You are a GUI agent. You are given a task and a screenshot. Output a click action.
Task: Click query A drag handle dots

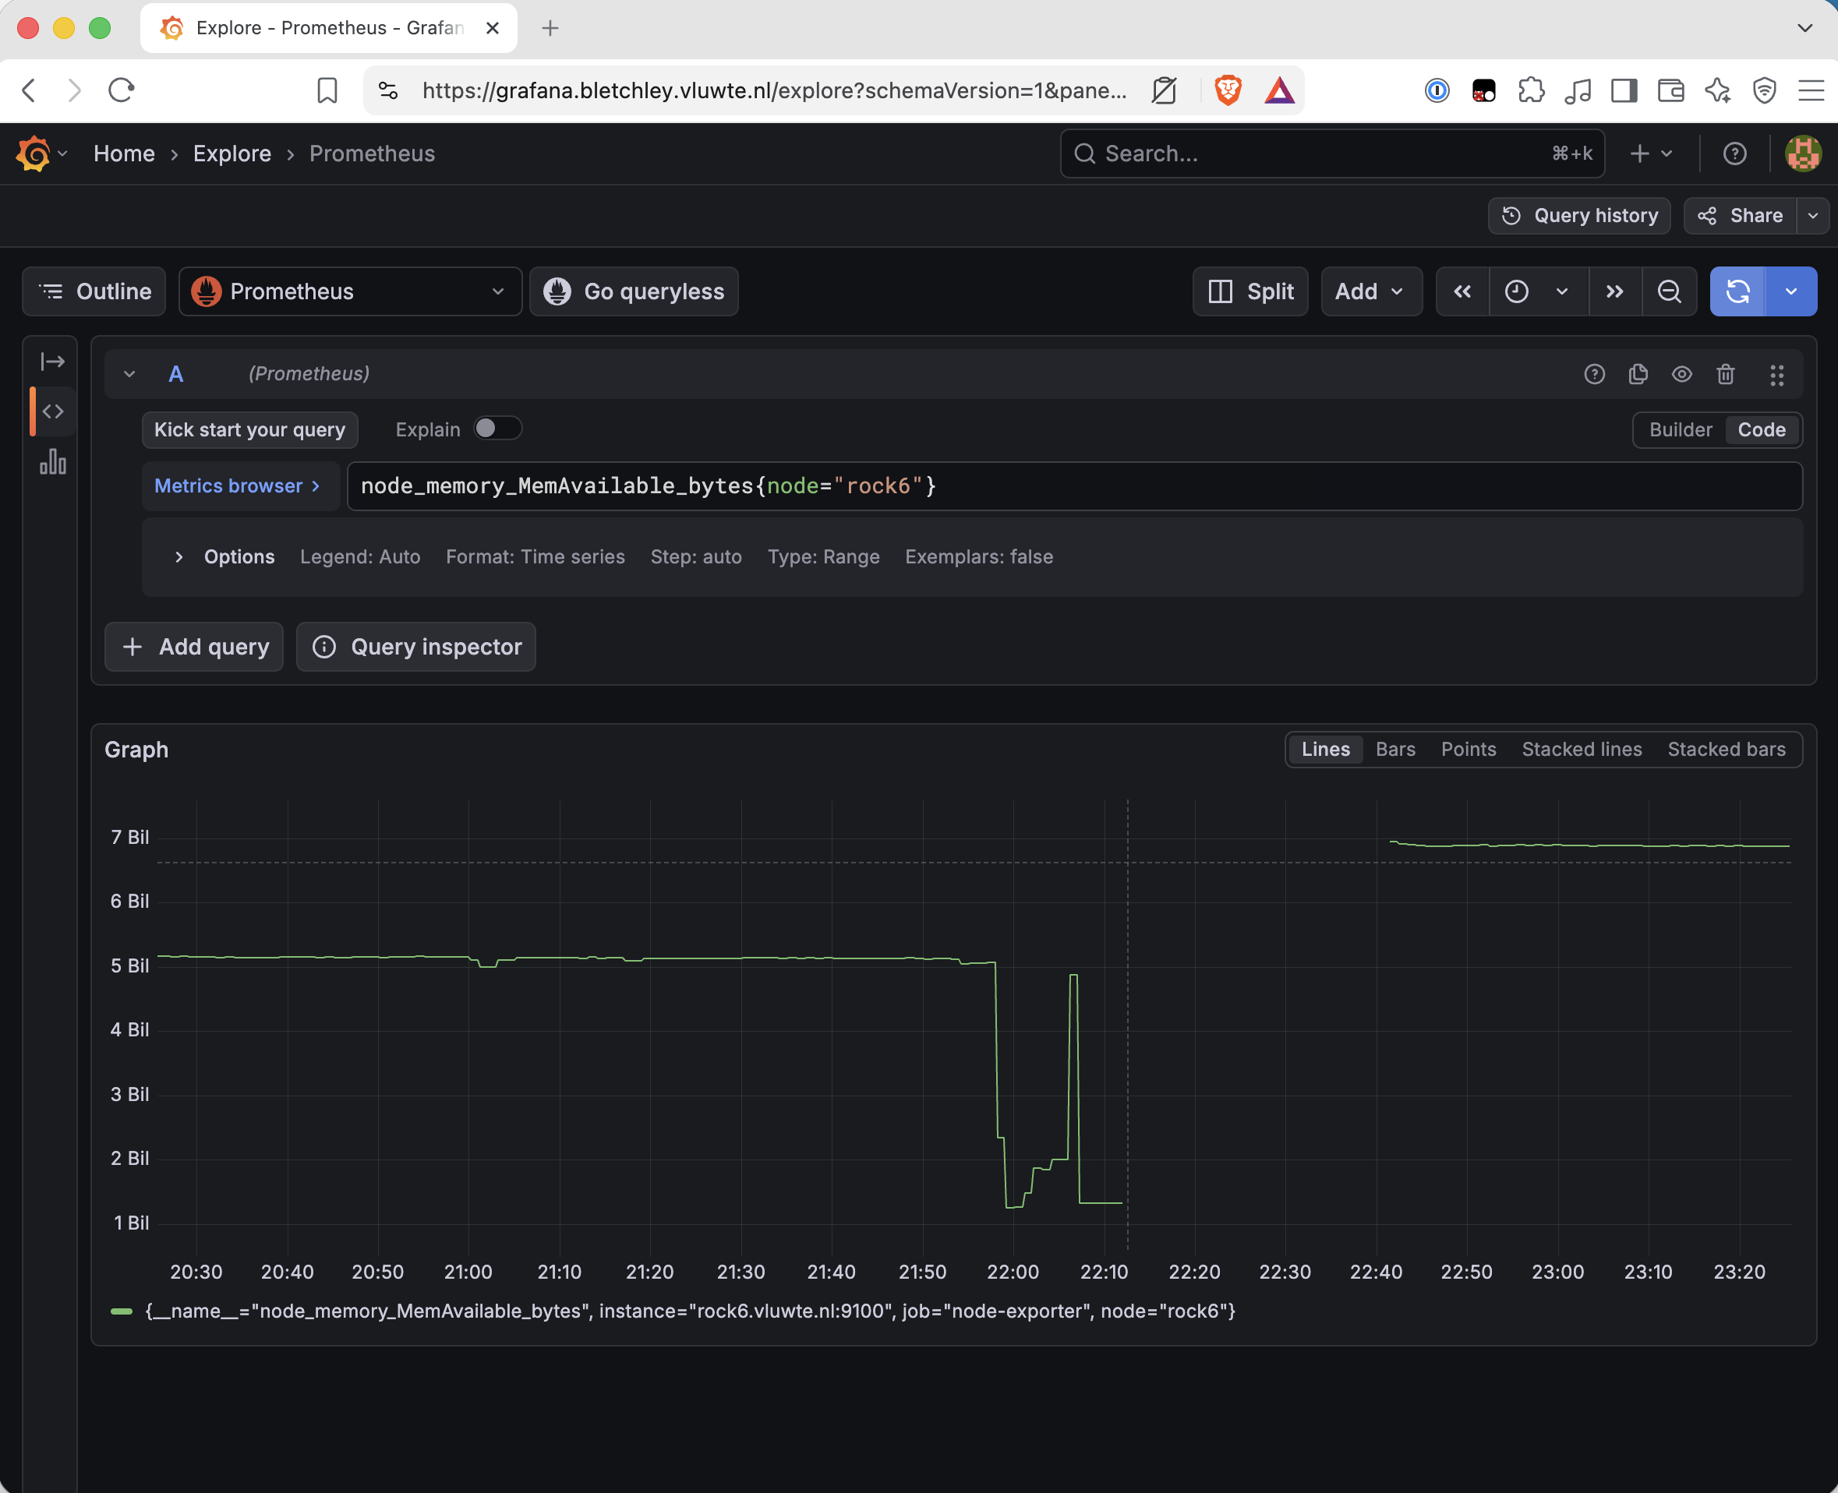coord(1776,375)
